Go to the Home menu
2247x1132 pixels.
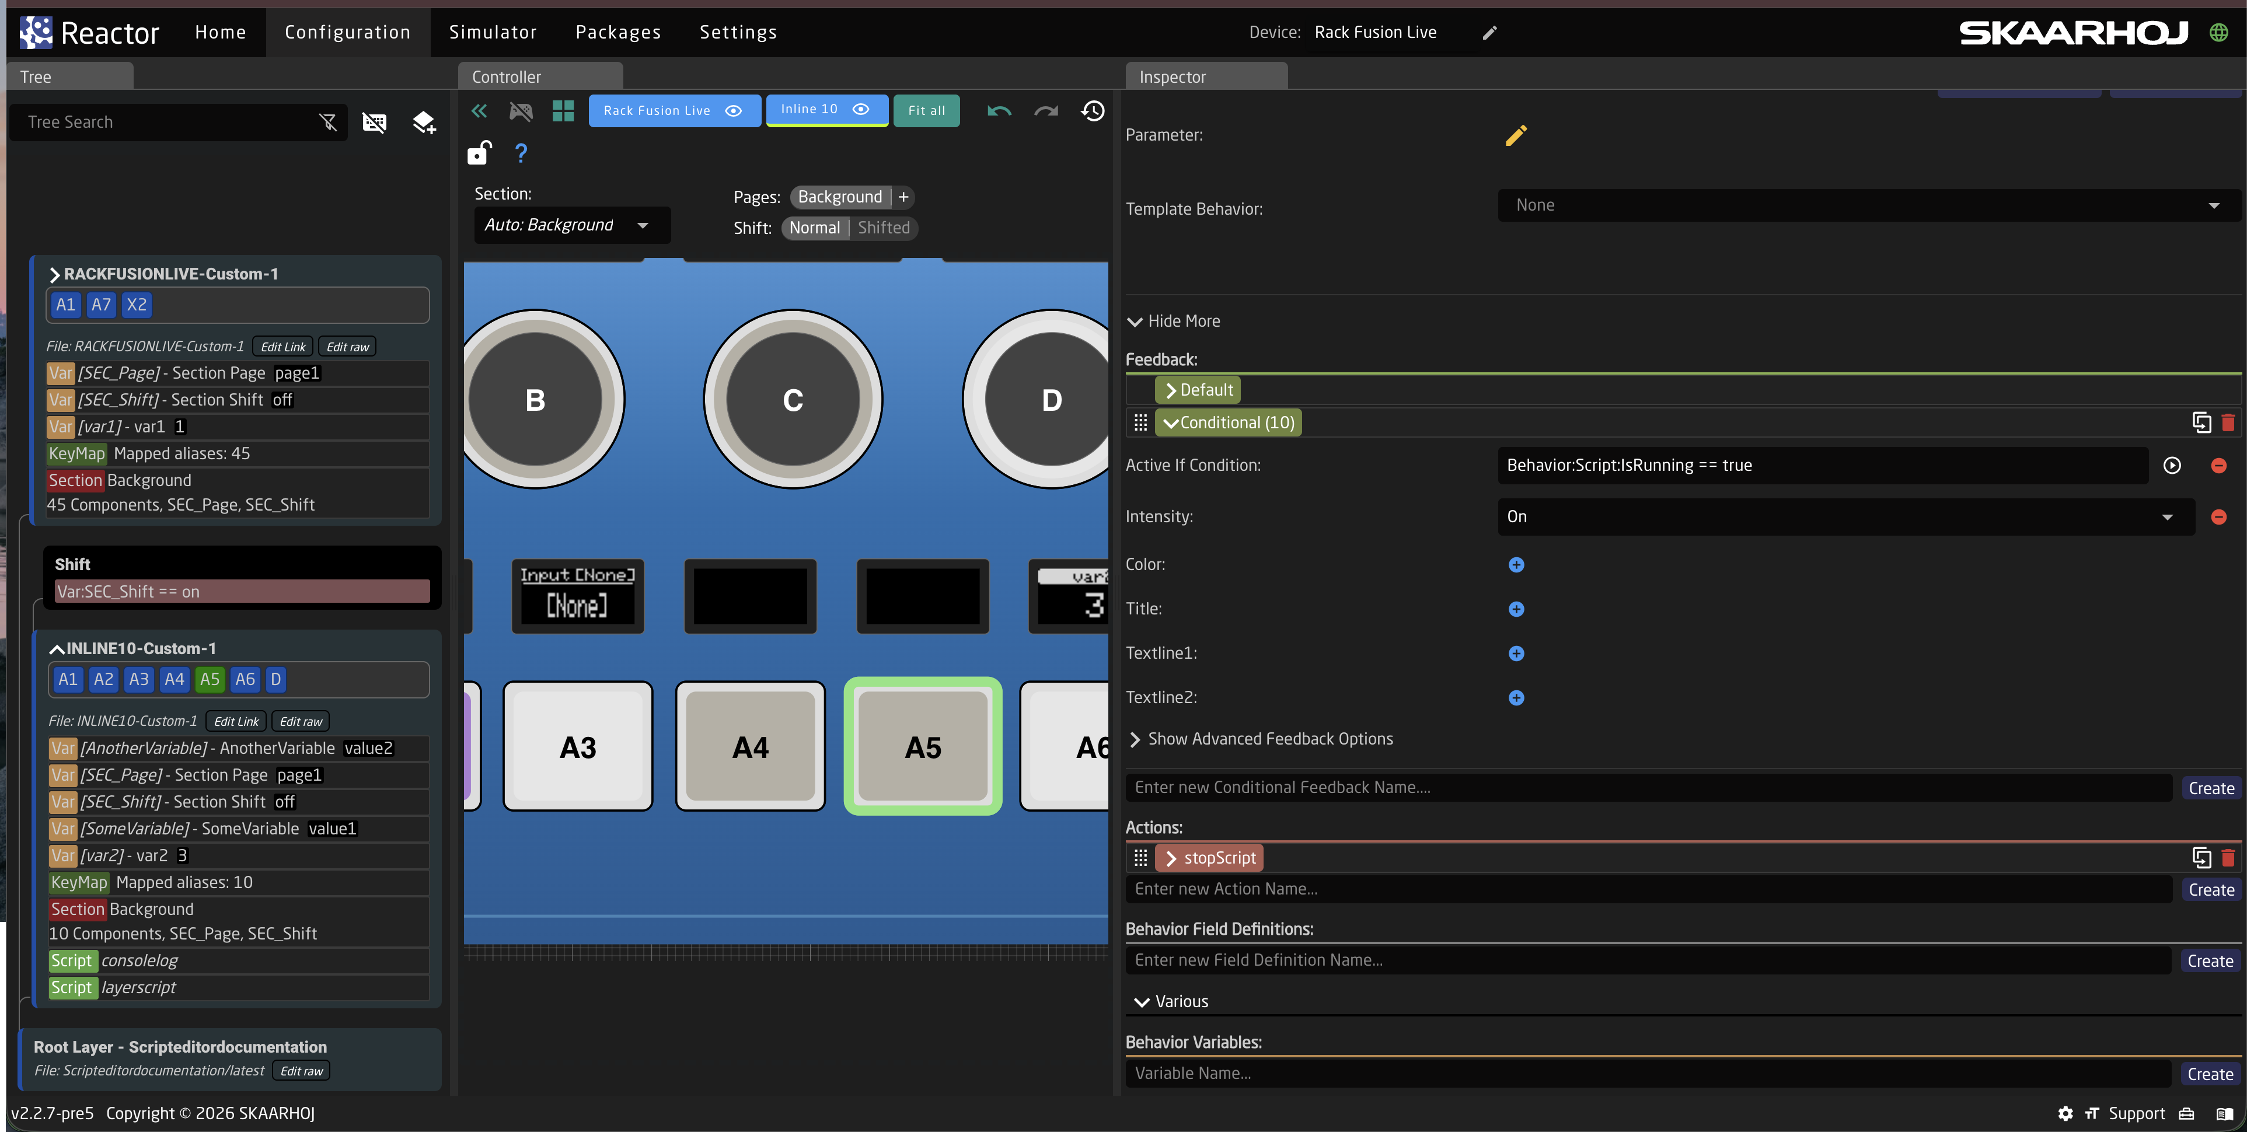[220, 32]
